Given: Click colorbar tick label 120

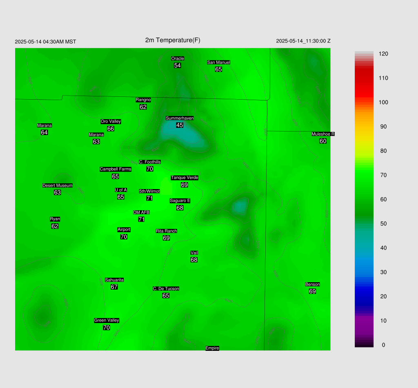Looking at the screenshot, I should [383, 54].
